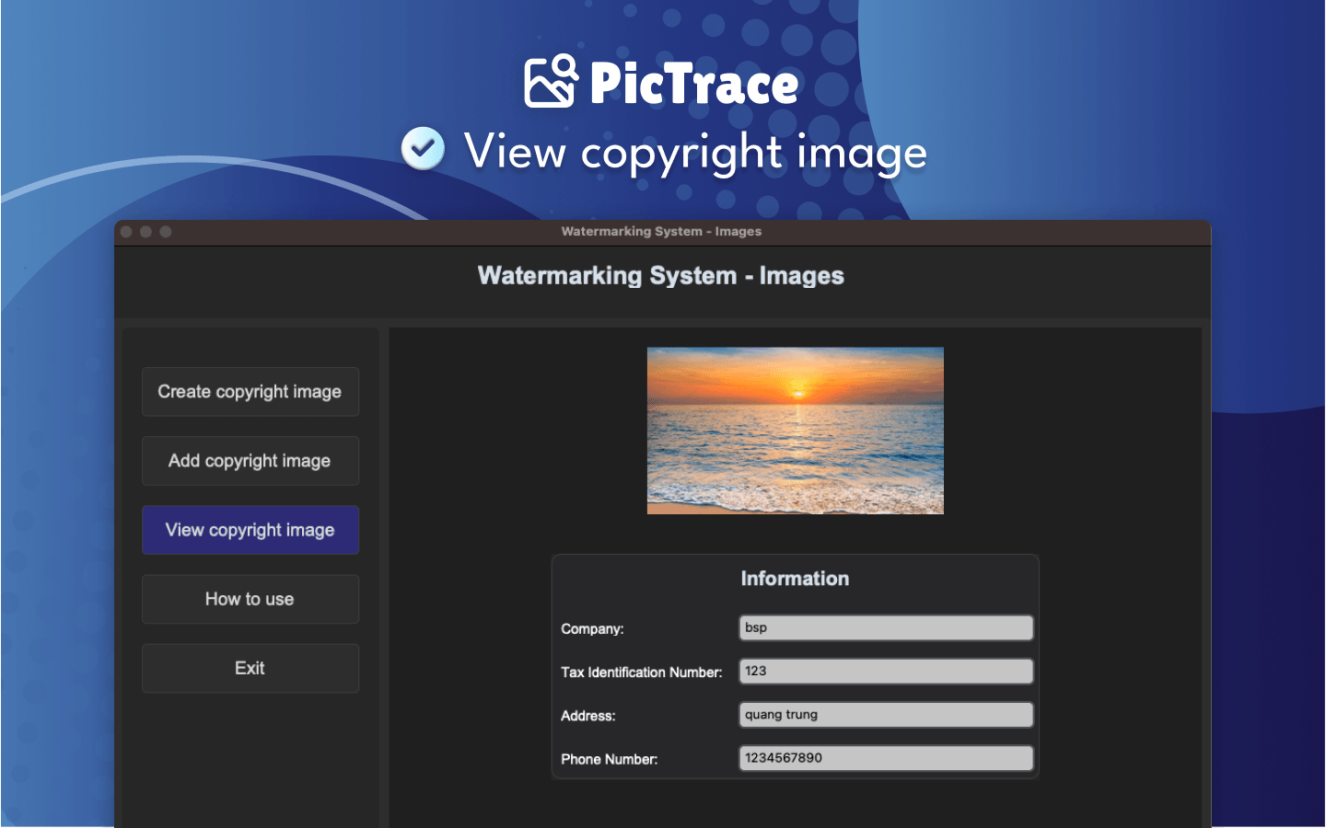The width and height of the screenshot is (1326, 828).
Task: Click the PicTrace wordmark text
Action: tap(693, 84)
